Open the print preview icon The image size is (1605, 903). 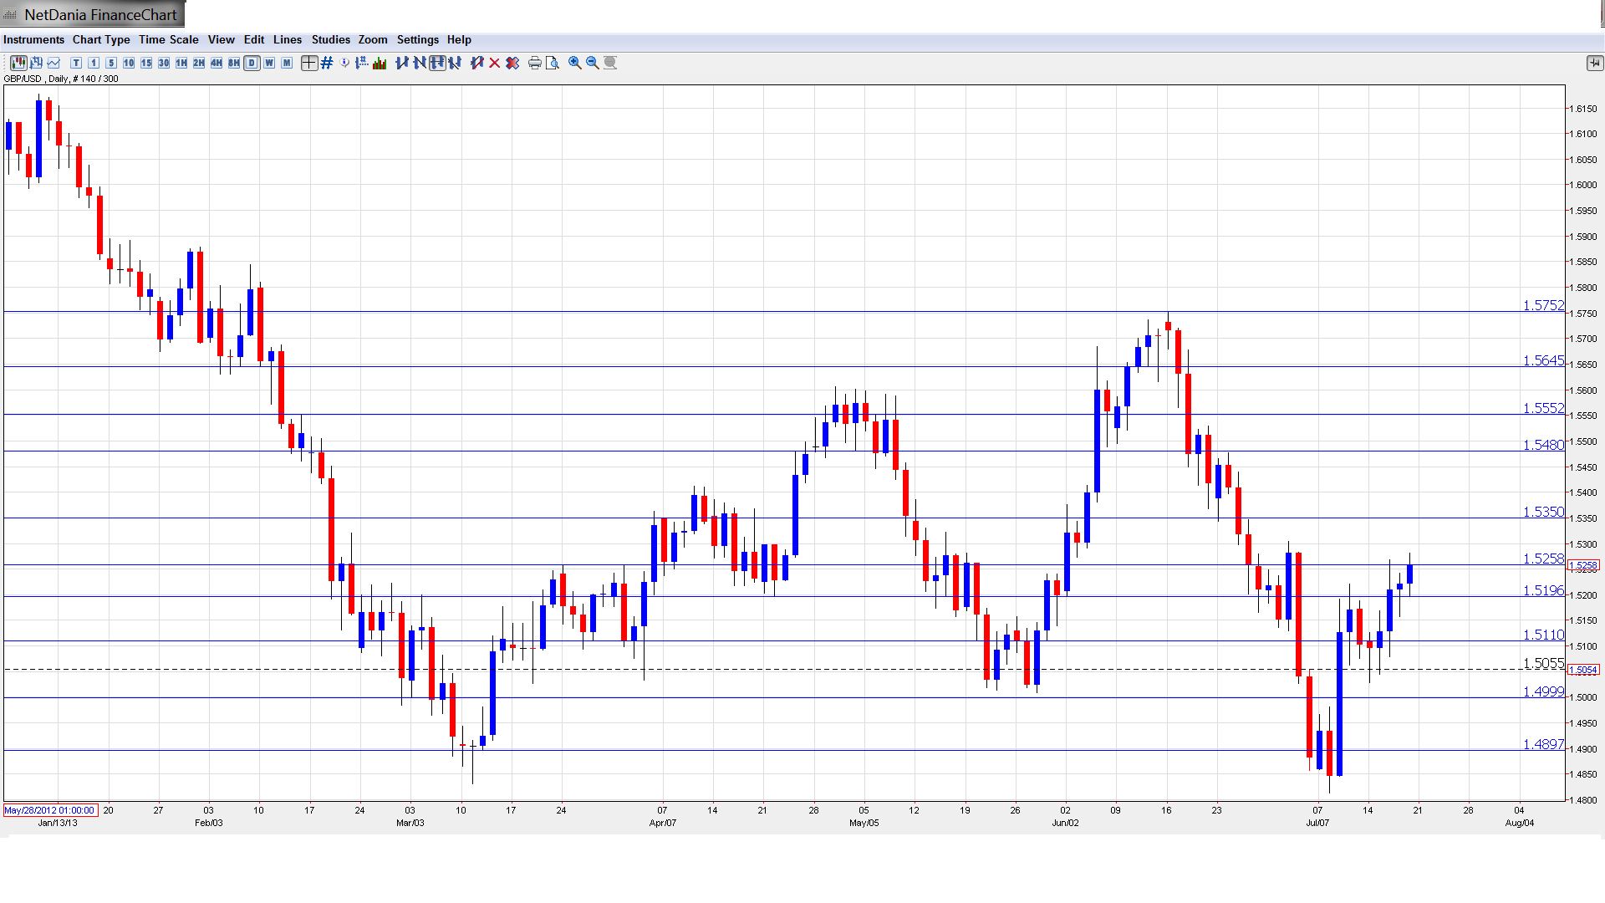pyautogui.click(x=553, y=63)
